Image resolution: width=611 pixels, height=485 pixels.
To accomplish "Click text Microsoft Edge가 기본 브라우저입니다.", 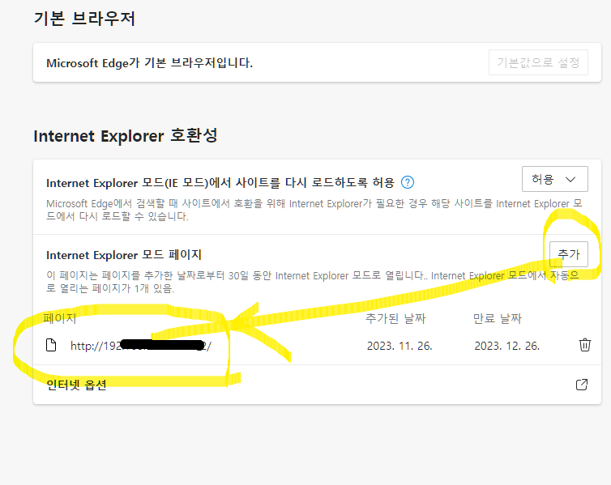I will pyautogui.click(x=150, y=62).
